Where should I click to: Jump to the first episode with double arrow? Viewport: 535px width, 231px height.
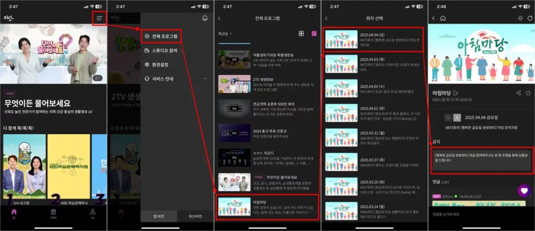(x=448, y=118)
